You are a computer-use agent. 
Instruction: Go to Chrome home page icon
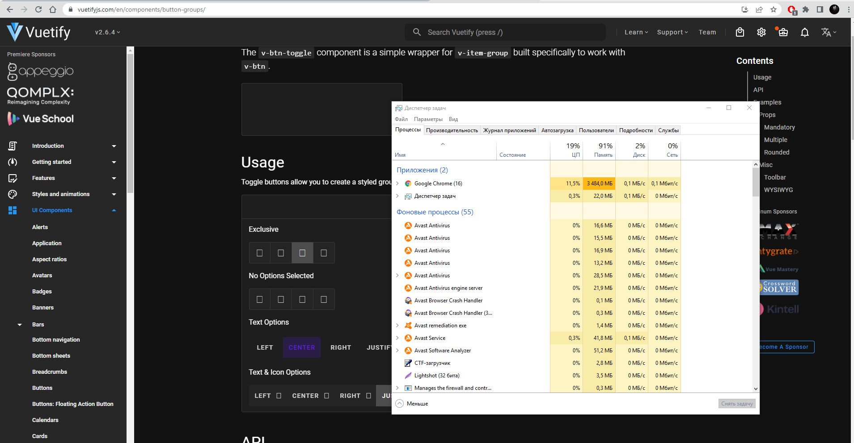pyautogui.click(x=53, y=9)
